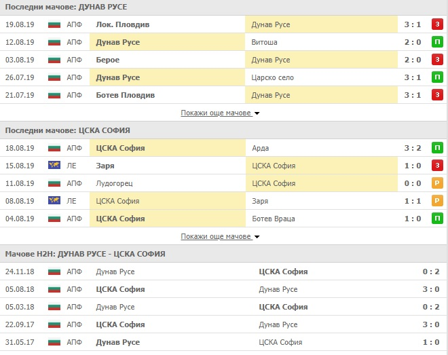Click the 0 : 0 score against Лудогорец

point(413,183)
